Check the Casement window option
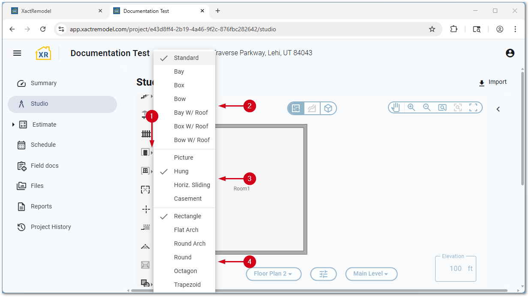Image resolution: width=529 pixels, height=297 pixels. (x=188, y=198)
